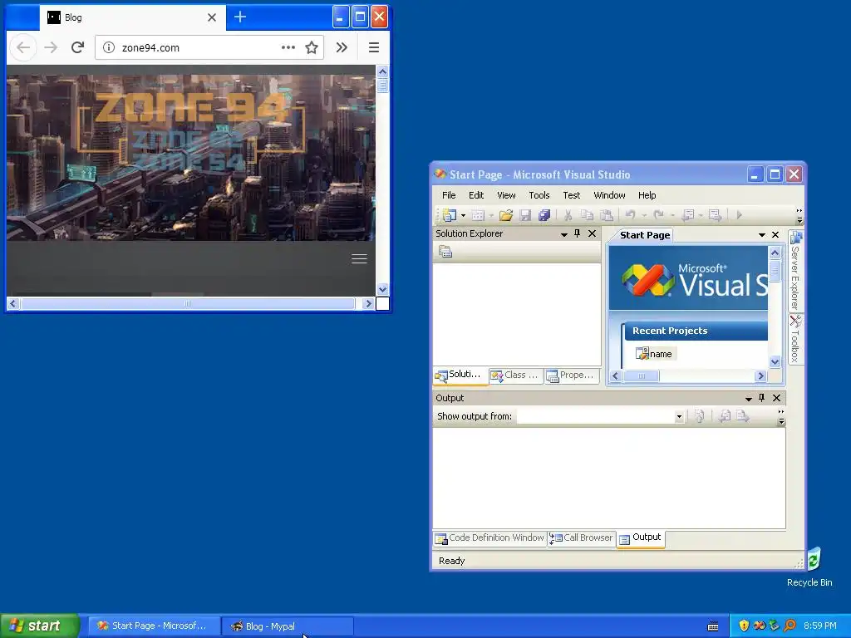Click the Copy icon in Visual Studio toolbar
The width and height of the screenshot is (851, 638).
coord(587,215)
